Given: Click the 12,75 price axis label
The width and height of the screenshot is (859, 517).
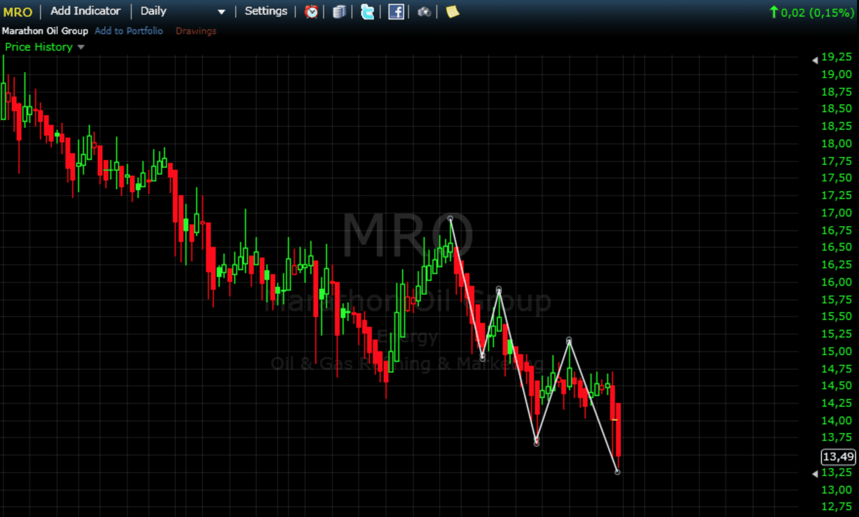Looking at the screenshot, I should click(837, 507).
